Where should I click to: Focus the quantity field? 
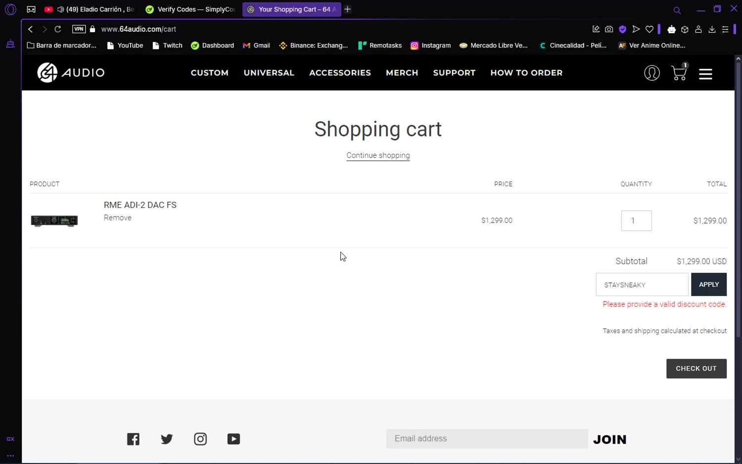(x=636, y=221)
